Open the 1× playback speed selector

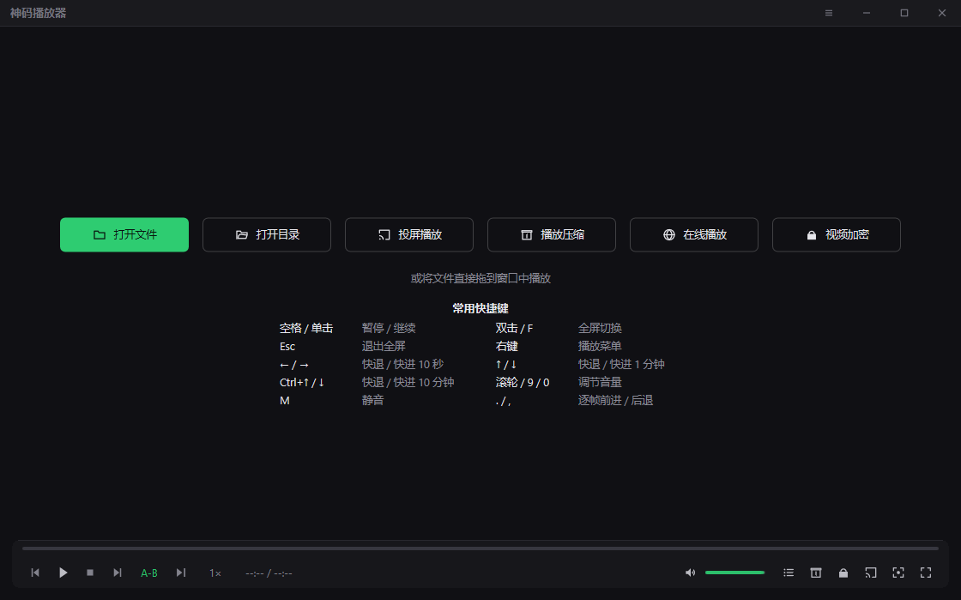click(215, 573)
